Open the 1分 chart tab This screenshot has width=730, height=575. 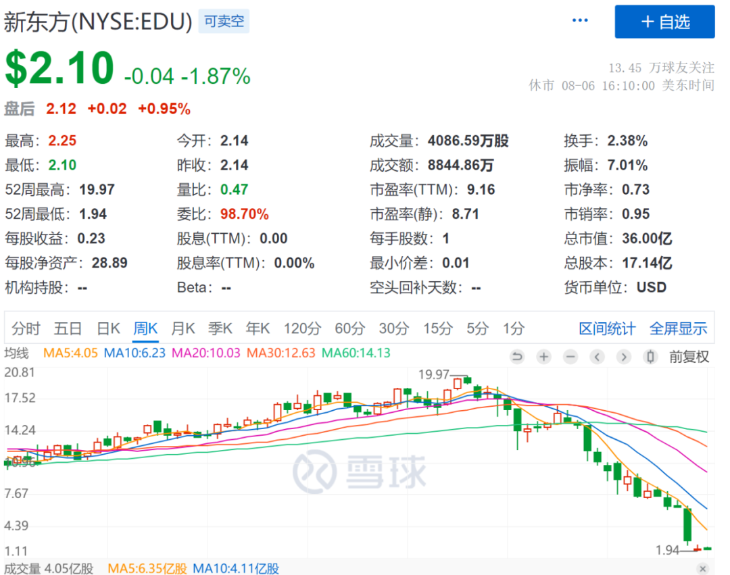pyautogui.click(x=514, y=328)
